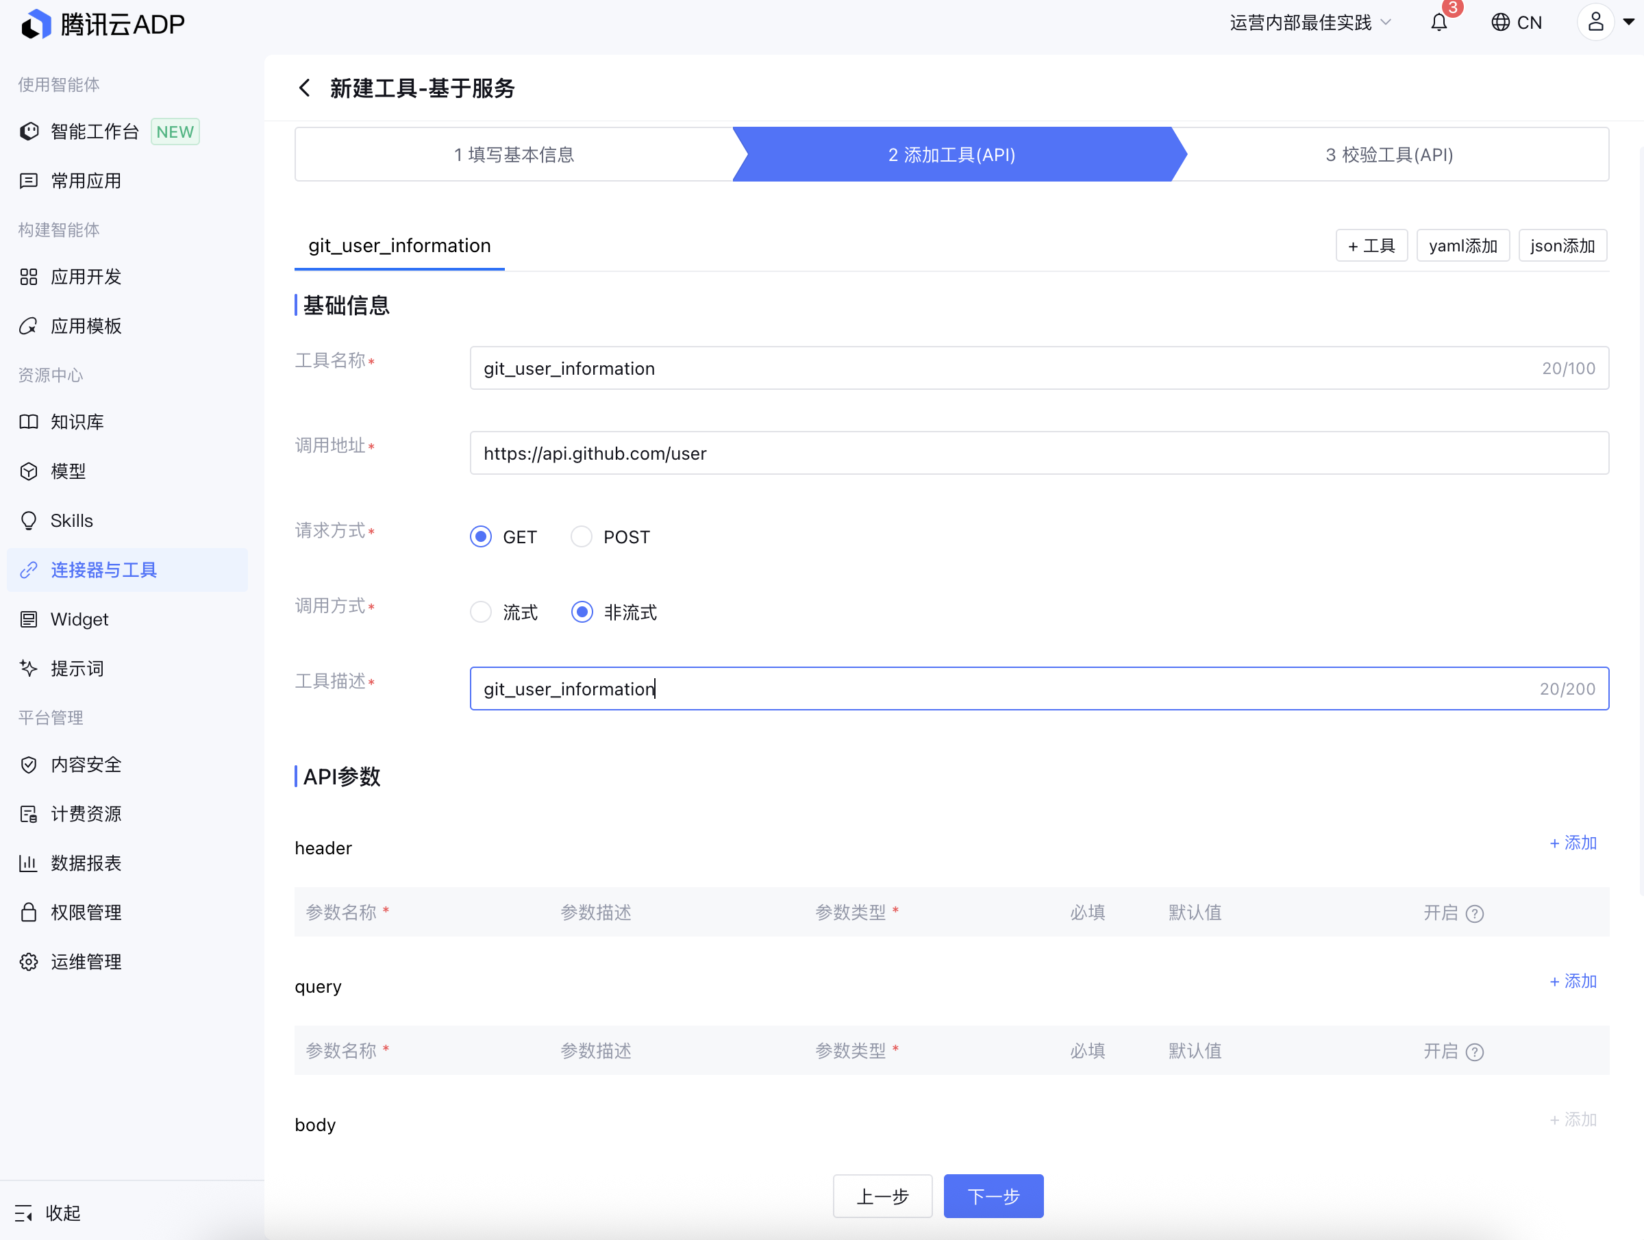
Task: Click the API参数 section heading
Action: tap(342, 776)
